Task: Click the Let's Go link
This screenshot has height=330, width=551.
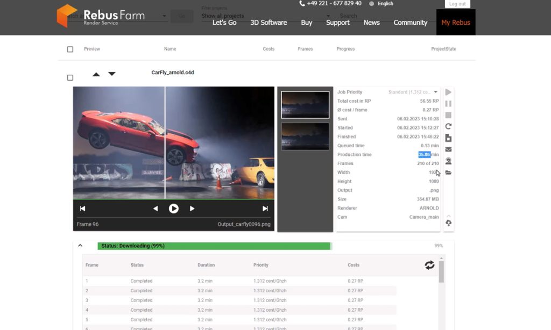Action: [224, 23]
